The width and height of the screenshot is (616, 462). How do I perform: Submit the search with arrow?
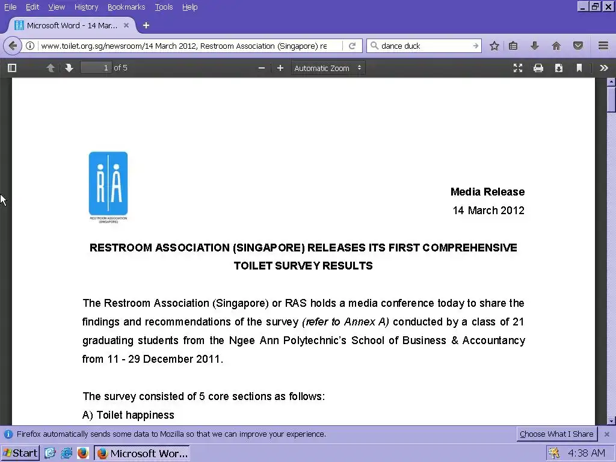475,46
